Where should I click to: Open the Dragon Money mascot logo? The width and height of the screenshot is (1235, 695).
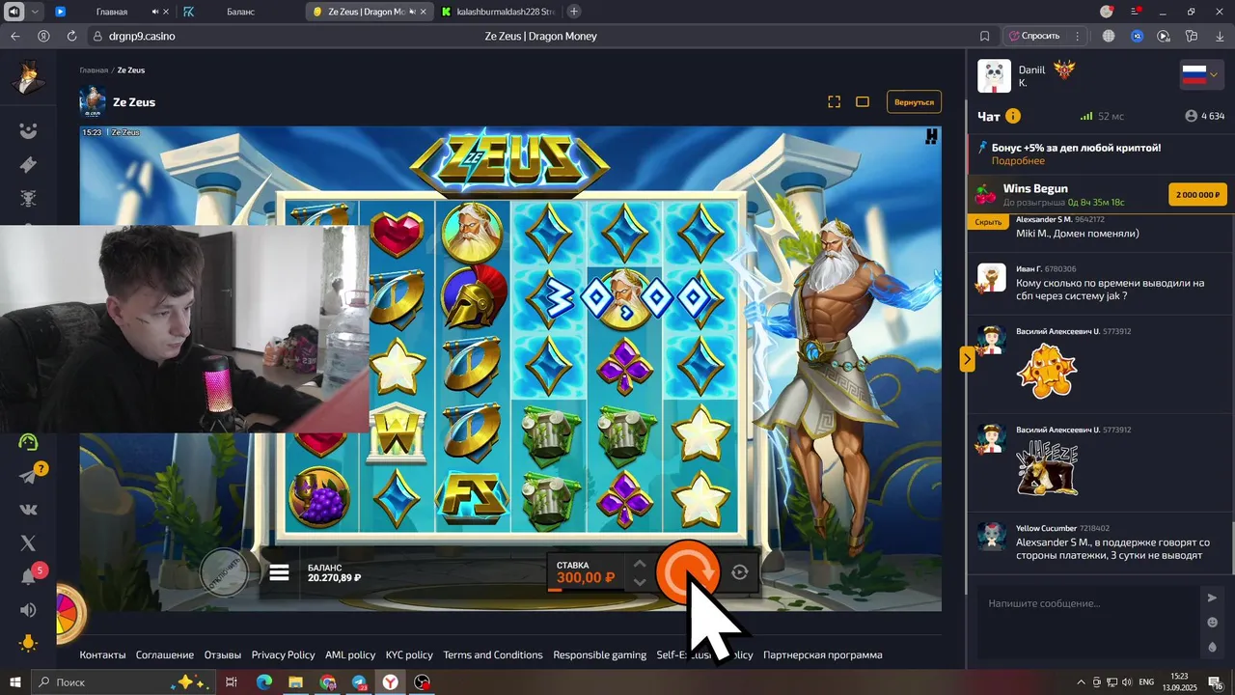click(29, 78)
